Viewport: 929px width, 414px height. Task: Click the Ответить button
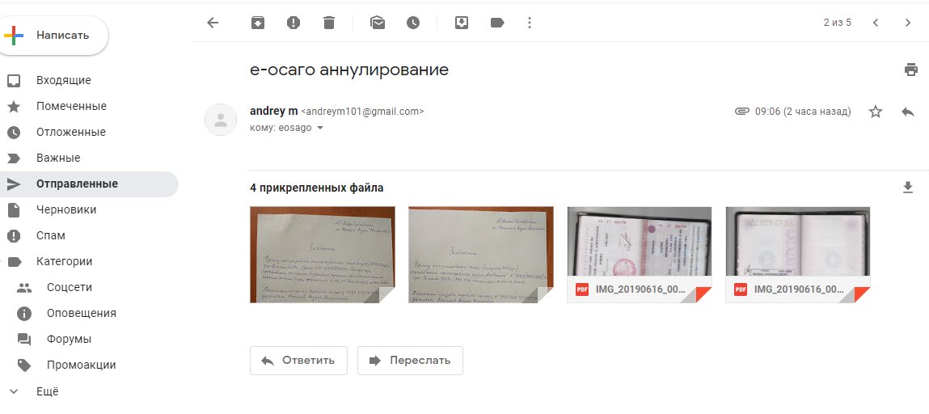tap(298, 360)
